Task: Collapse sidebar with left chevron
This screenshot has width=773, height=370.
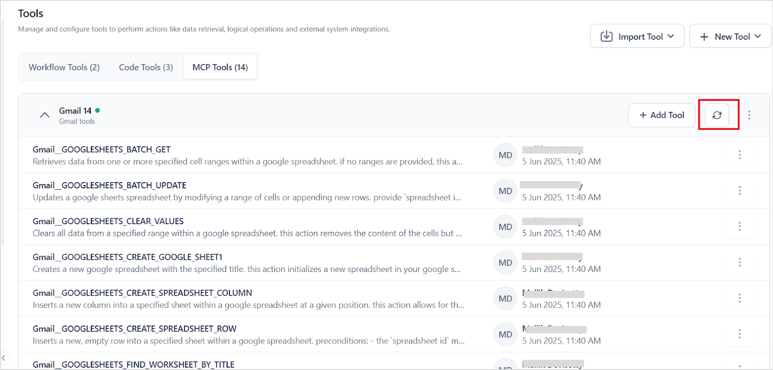Action: click(x=3, y=358)
